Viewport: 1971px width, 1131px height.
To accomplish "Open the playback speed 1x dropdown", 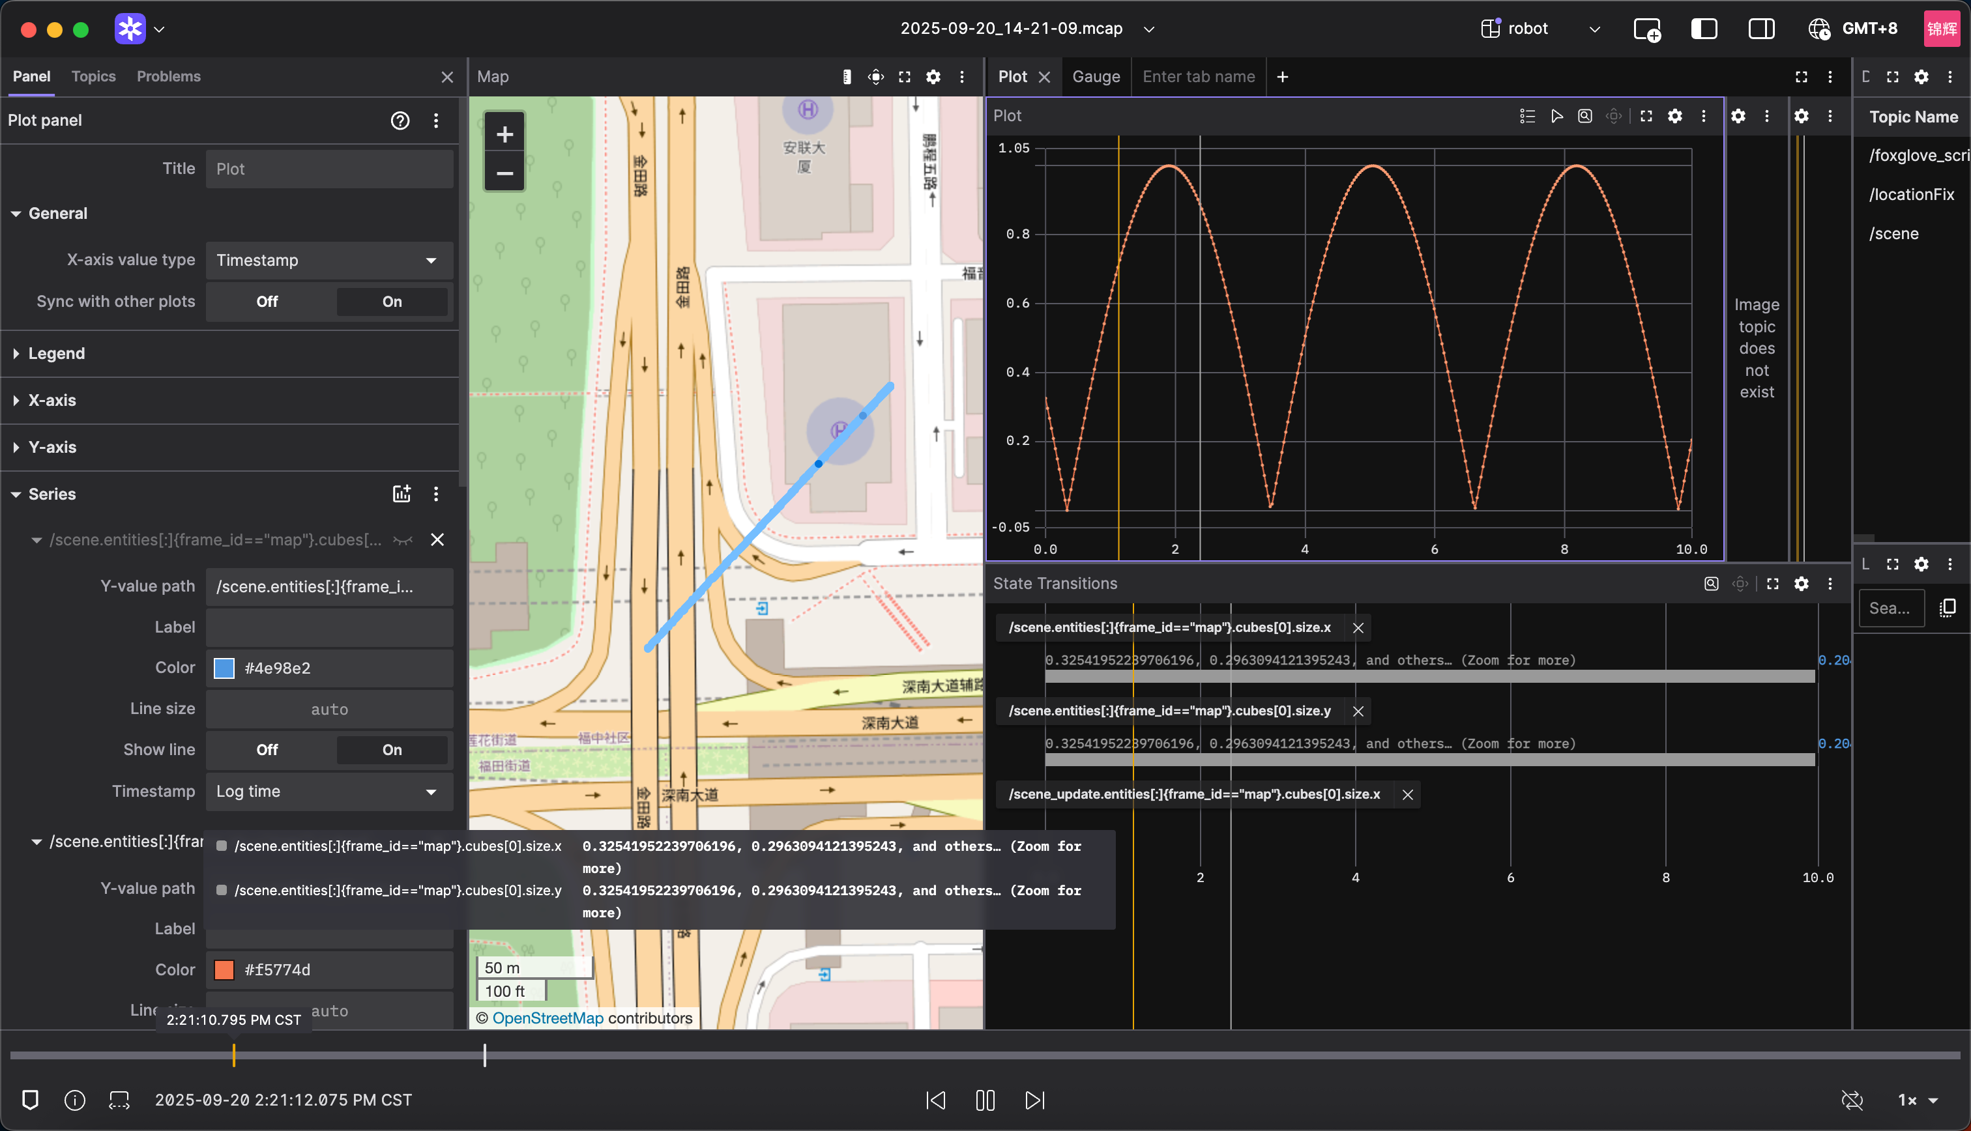I will [x=1918, y=1100].
